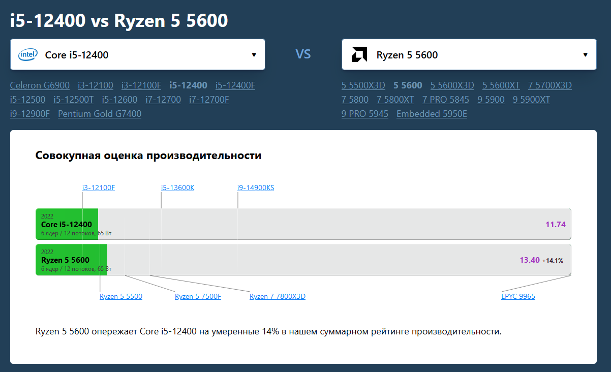Select the i3-12100 link under Intel selector
Image resolution: width=611 pixels, height=372 pixels.
96,85
